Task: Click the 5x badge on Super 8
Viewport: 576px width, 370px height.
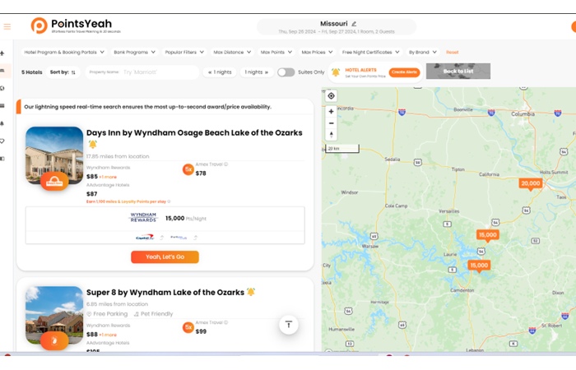Action: tap(188, 327)
